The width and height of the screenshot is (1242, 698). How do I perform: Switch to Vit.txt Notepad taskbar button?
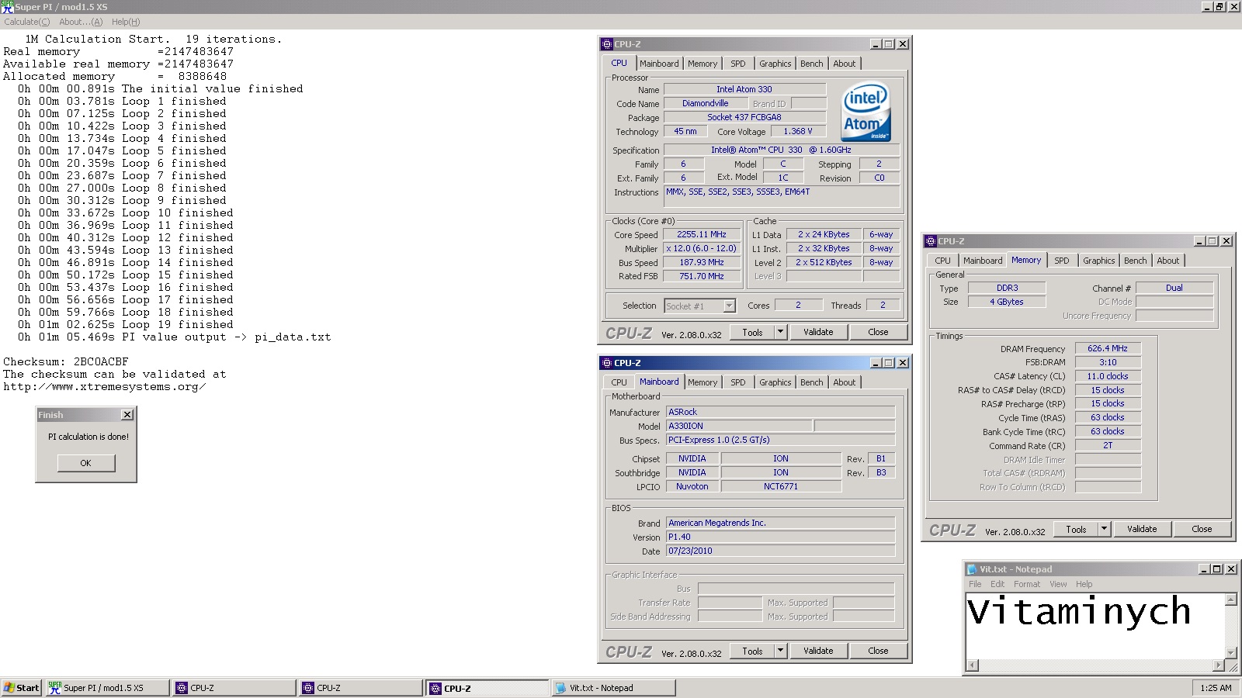(614, 688)
